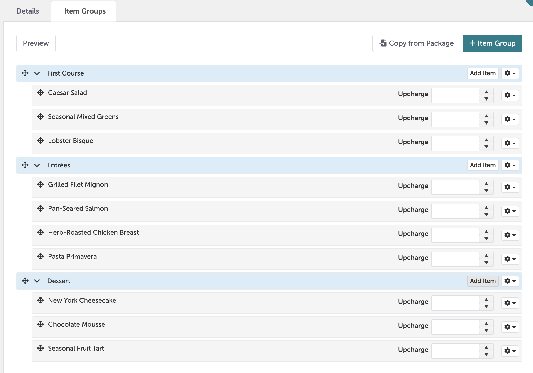Switch to the Details tab
533x373 pixels.
[x=28, y=11]
